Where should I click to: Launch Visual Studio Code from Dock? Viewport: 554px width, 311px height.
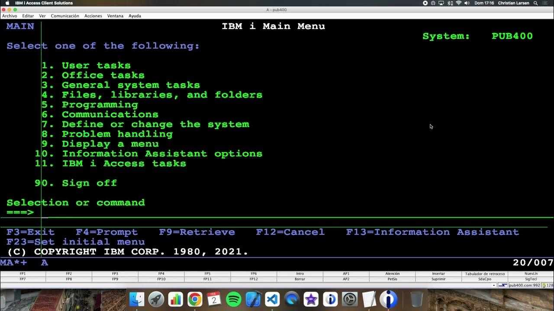[272, 299]
